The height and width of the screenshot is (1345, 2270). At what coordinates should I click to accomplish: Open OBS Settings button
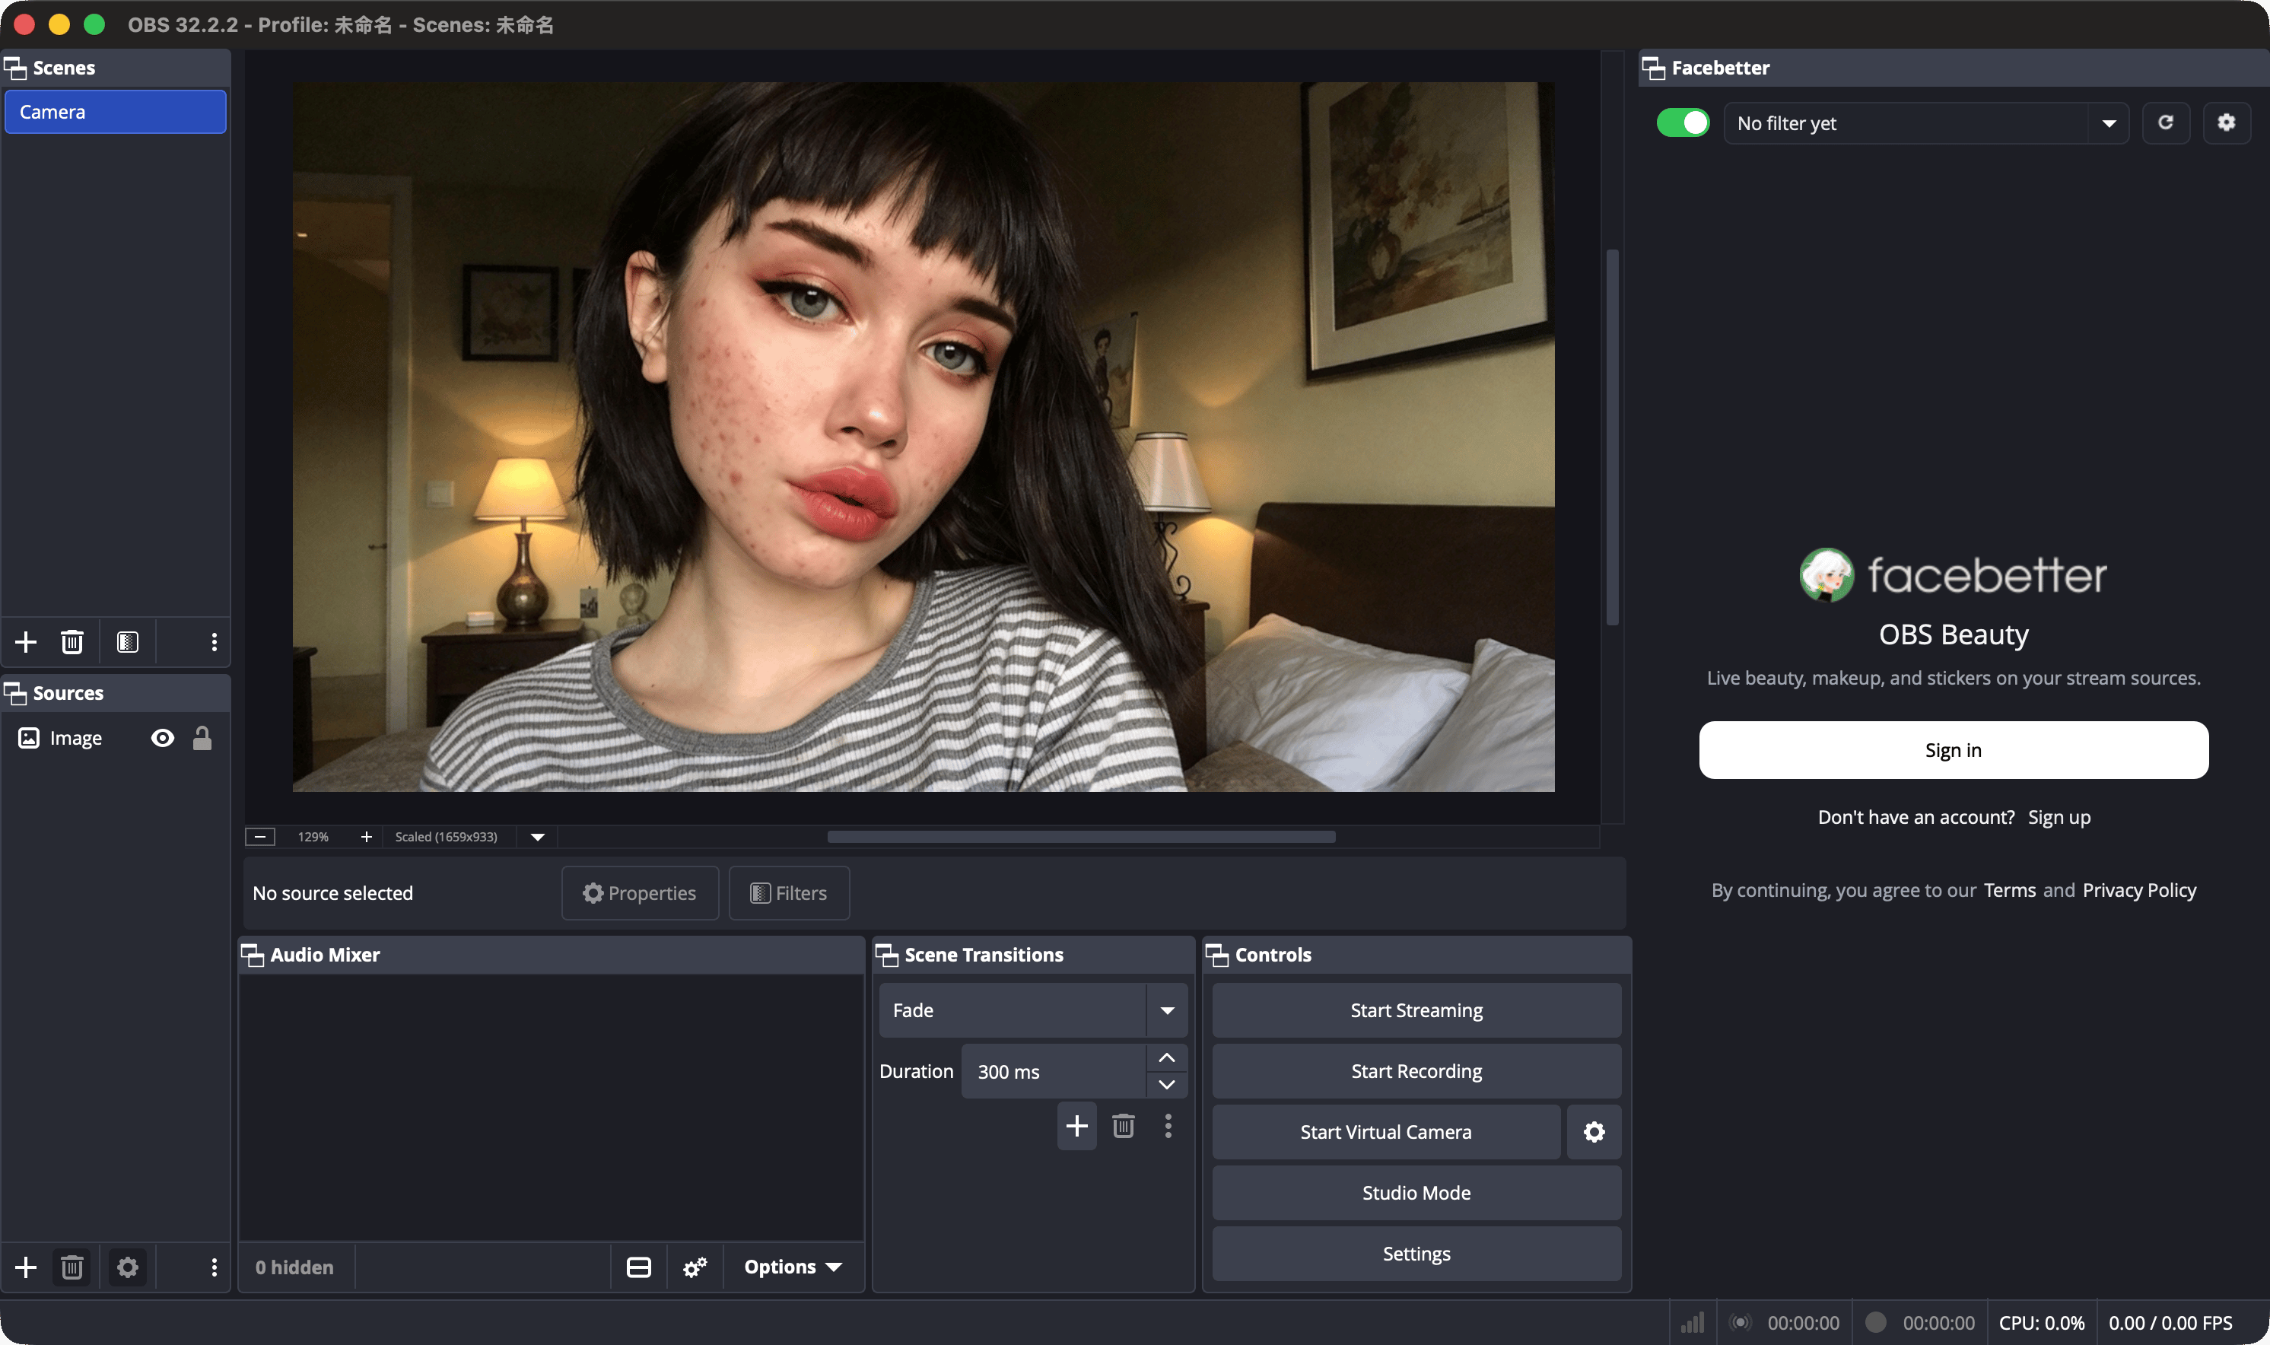1416,1254
